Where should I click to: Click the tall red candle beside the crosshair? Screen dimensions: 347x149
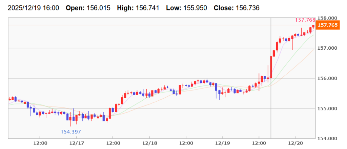(271, 67)
